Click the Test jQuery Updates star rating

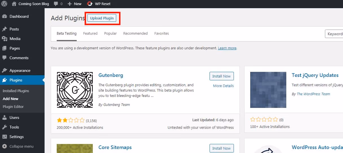(x=264, y=120)
